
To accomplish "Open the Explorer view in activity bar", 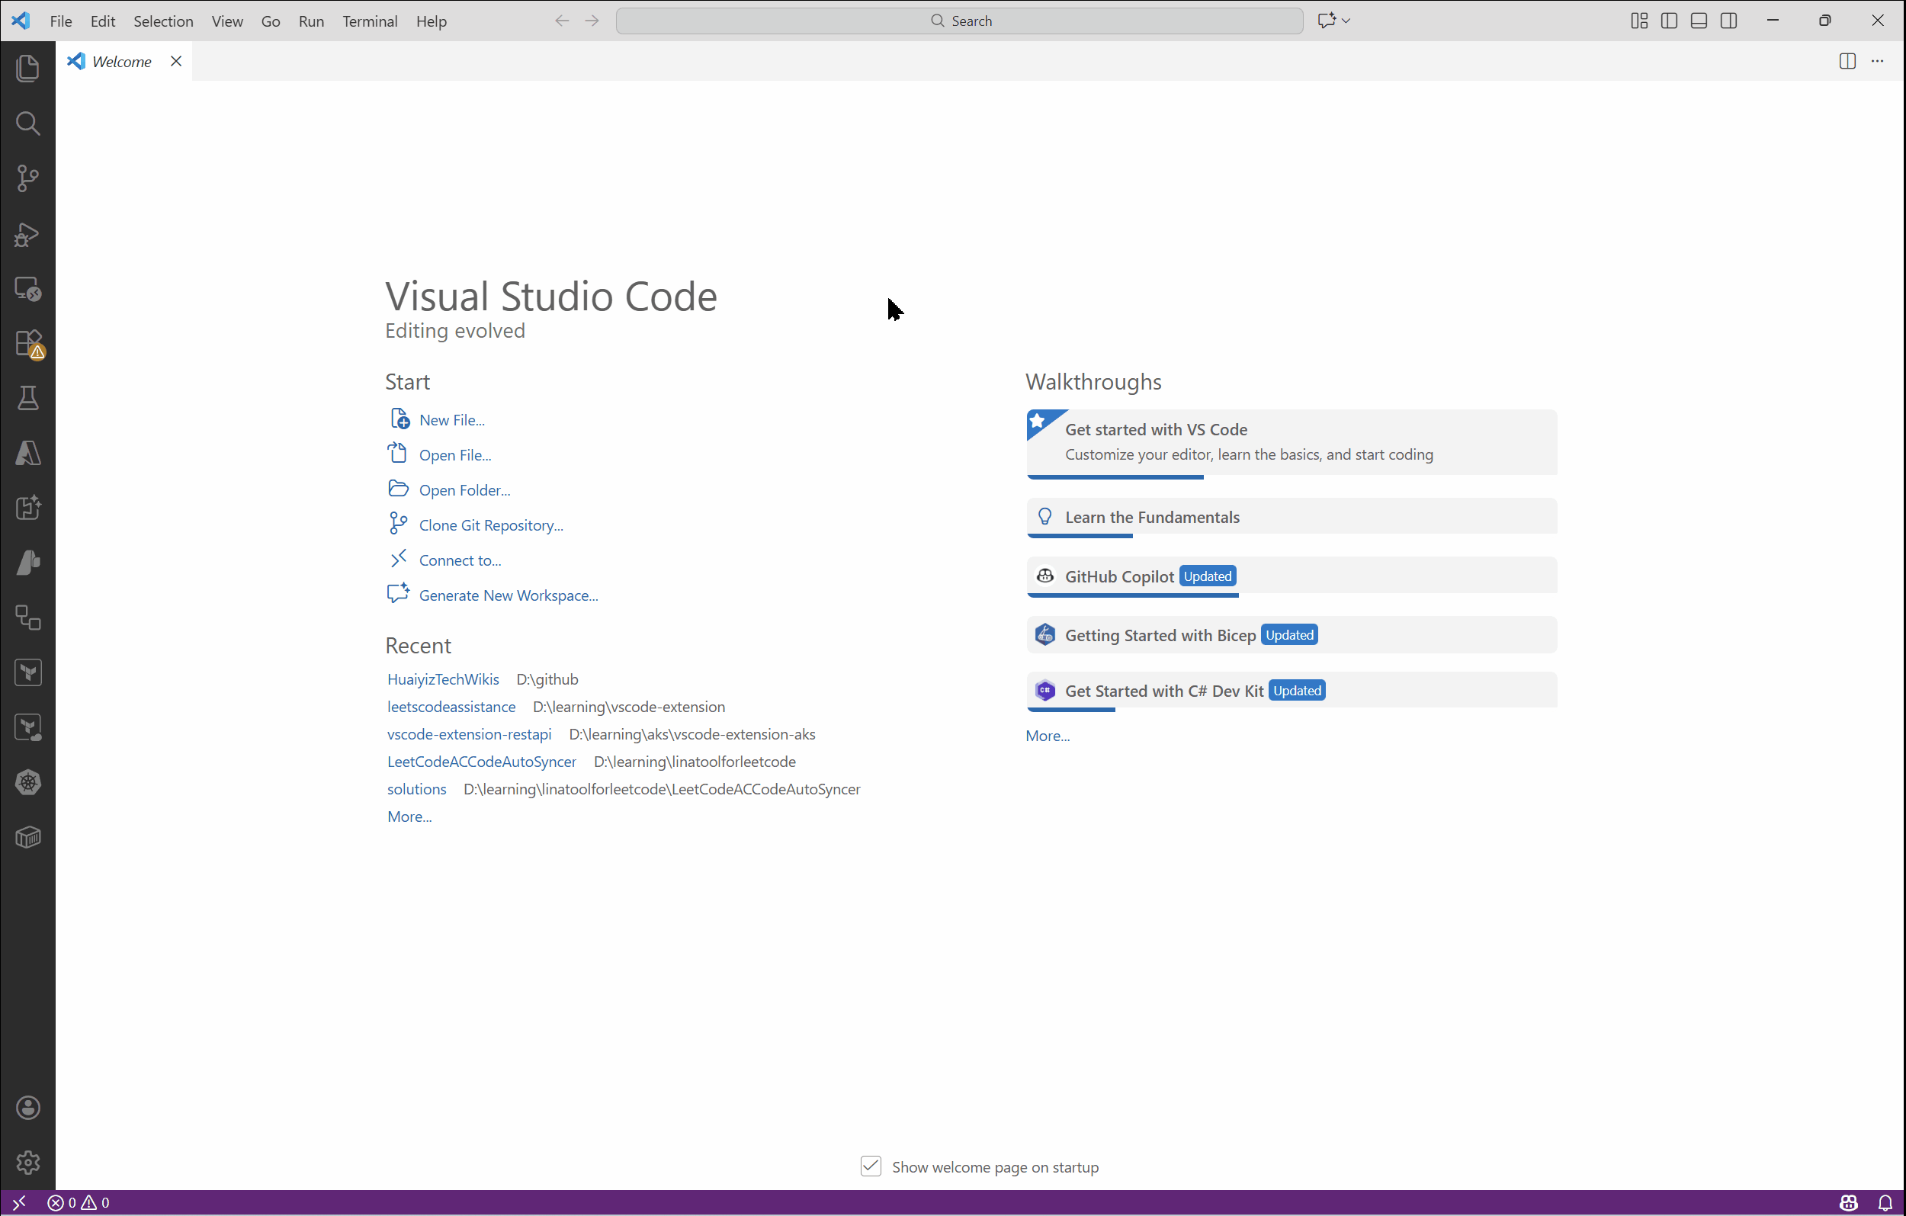I will (27, 68).
